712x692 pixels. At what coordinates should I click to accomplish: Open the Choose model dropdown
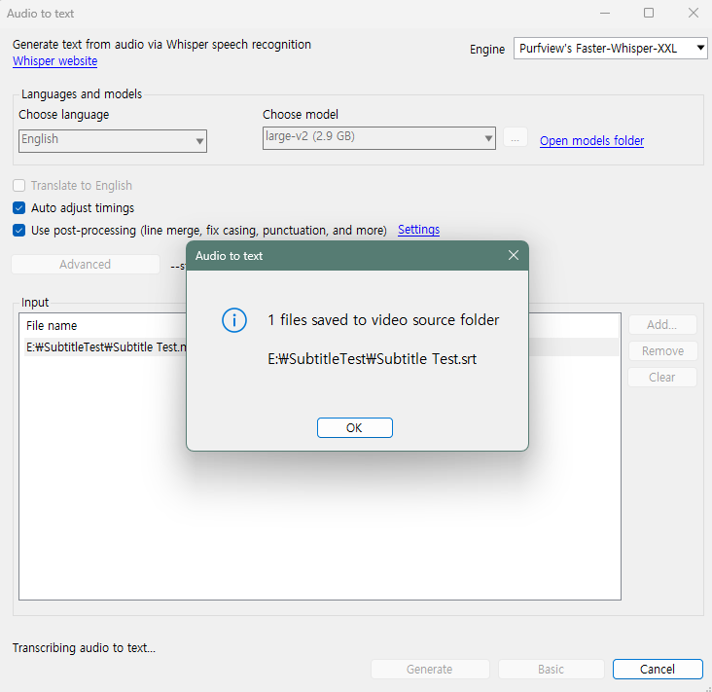[x=379, y=137]
